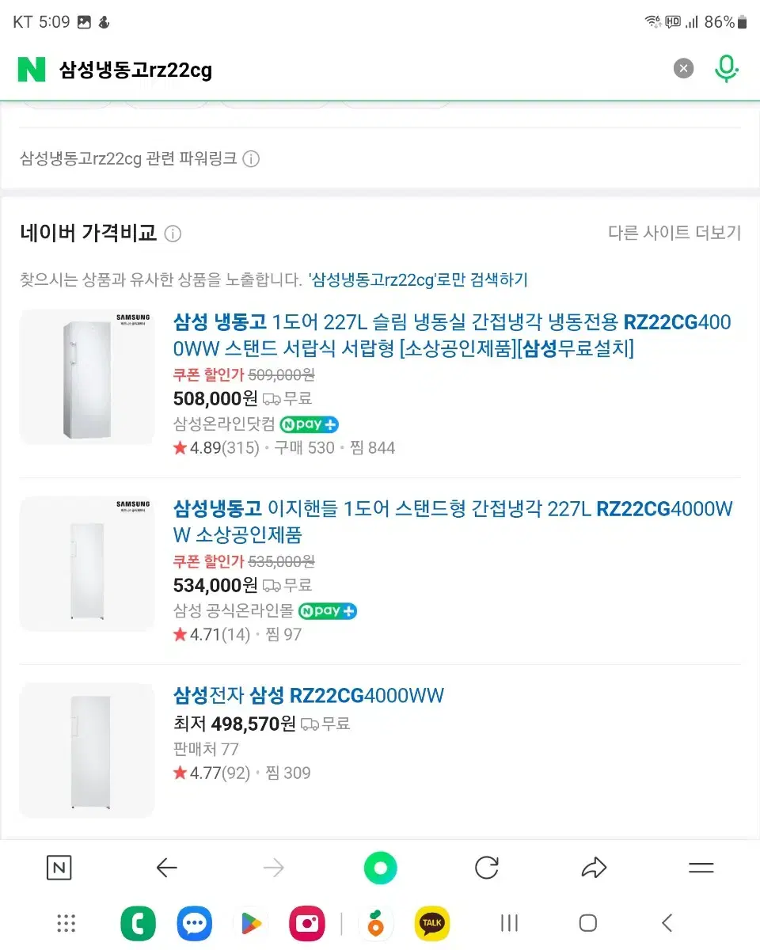Reload the page with refresh icon
Image resolution: width=760 pixels, height=950 pixels.
487,868
